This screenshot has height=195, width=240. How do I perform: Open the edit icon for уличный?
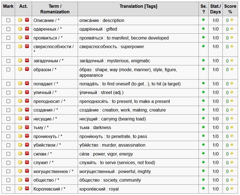click(x=20, y=92)
